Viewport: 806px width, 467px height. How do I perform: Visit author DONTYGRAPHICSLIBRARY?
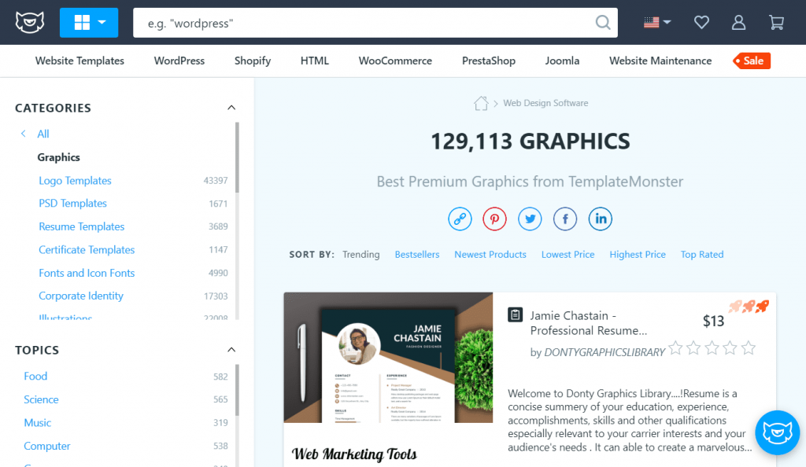tap(604, 352)
